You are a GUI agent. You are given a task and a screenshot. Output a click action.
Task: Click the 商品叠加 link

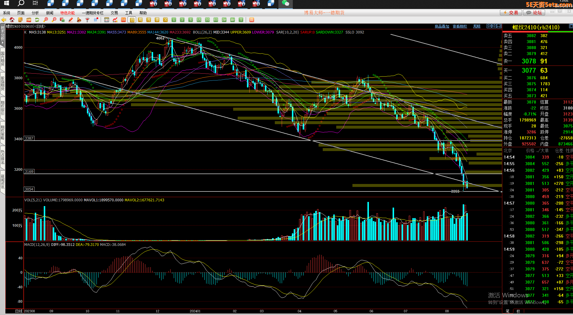point(442,26)
